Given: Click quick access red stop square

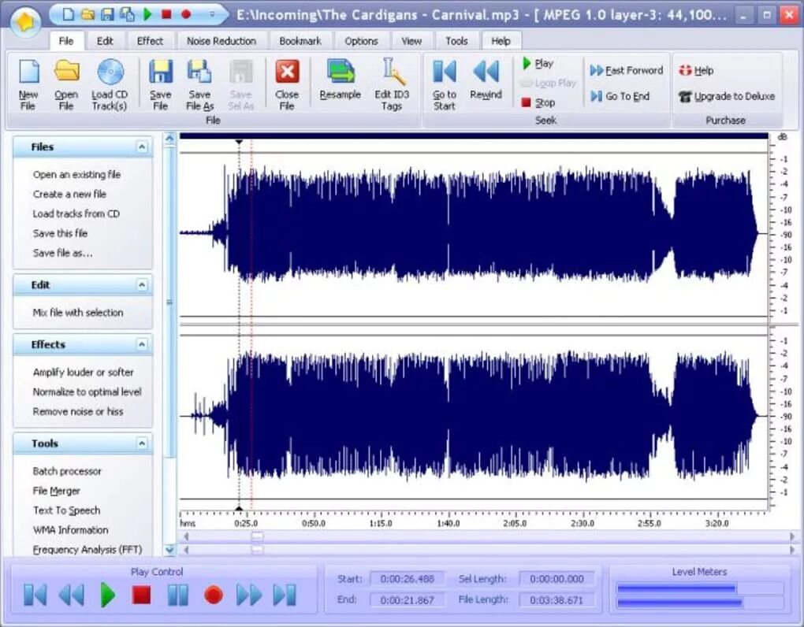Looking at the screenshot, I should [x=166, y=14].
